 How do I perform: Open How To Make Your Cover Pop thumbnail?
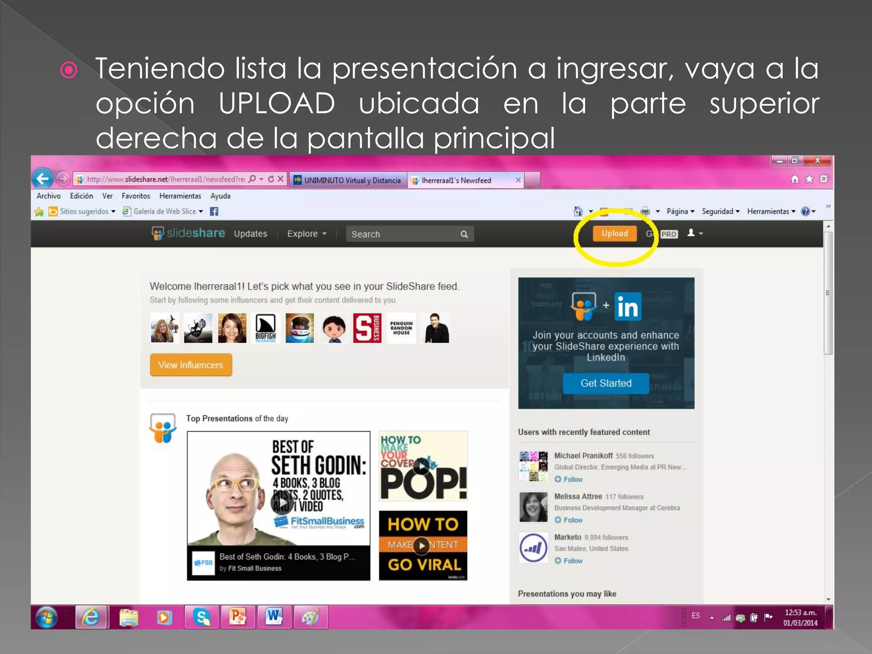[x=423, y=466]
